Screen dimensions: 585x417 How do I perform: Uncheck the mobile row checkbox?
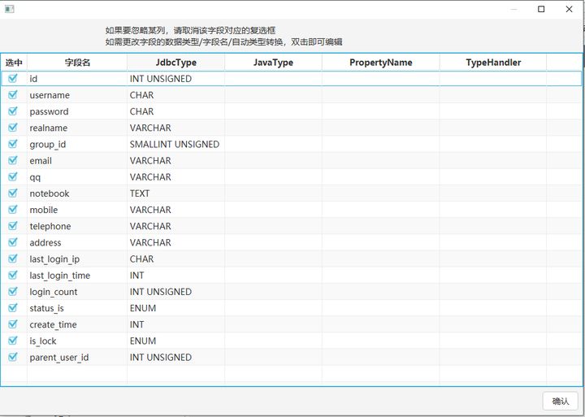click(13, 210)
